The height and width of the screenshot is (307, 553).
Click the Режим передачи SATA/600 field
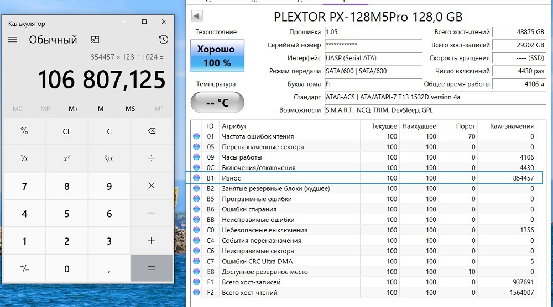point(373,71)
